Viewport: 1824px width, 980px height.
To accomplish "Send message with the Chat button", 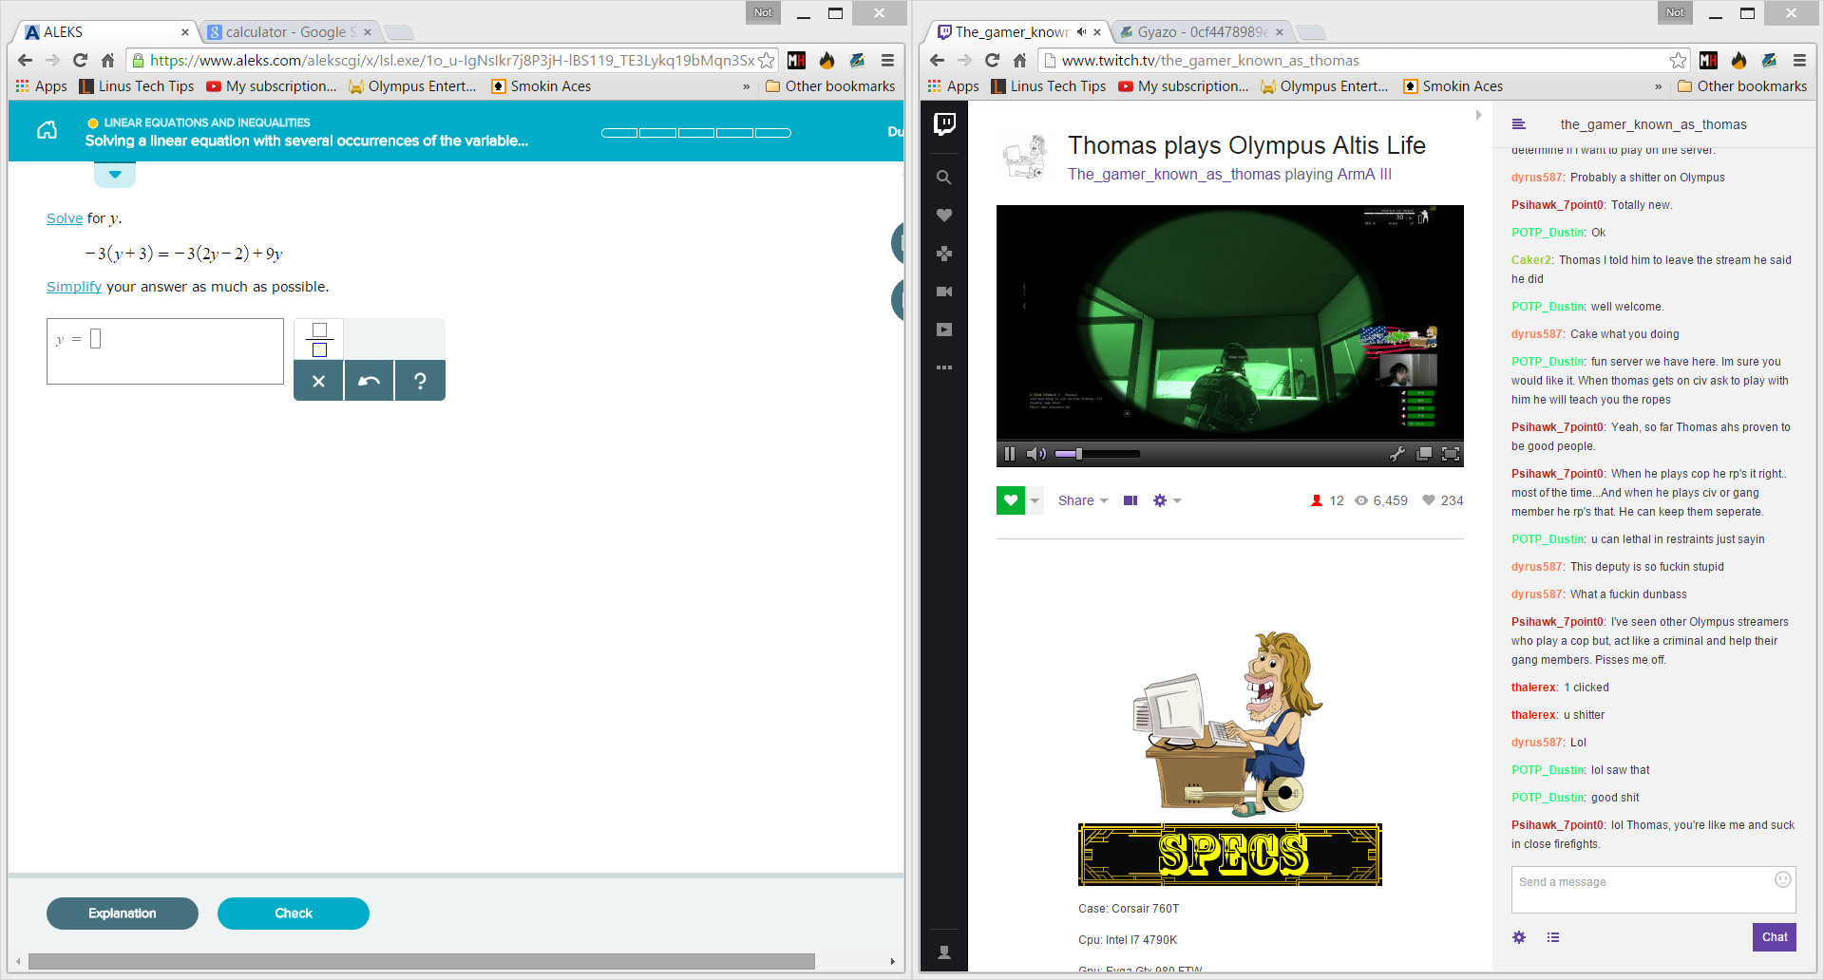I will point(1775,937).
